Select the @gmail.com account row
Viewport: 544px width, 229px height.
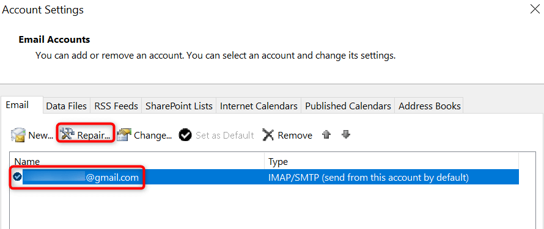[x=266, y=177]
